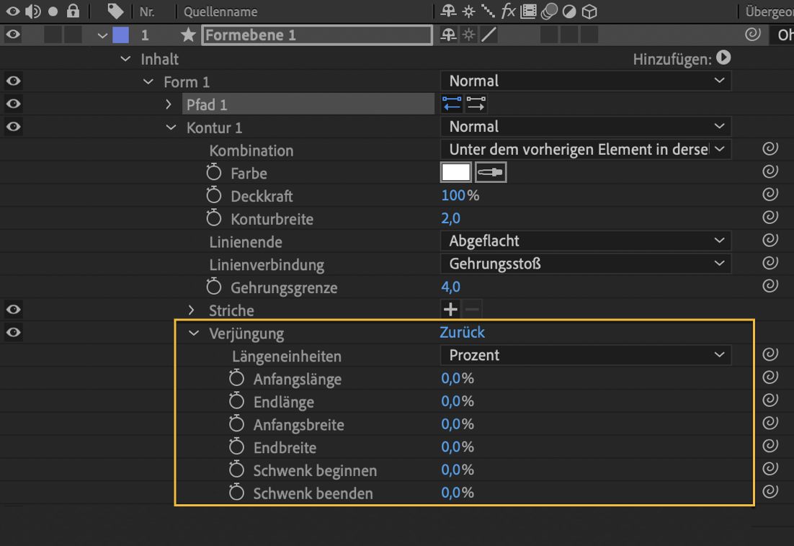Toggle visibility eye for Striche
This screenshot has width=794, height=546.
(13, 310)
